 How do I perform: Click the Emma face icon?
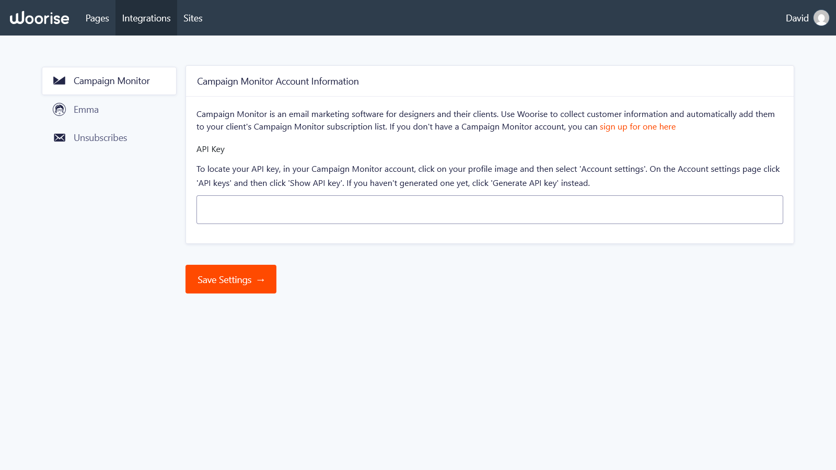(60, 110)
